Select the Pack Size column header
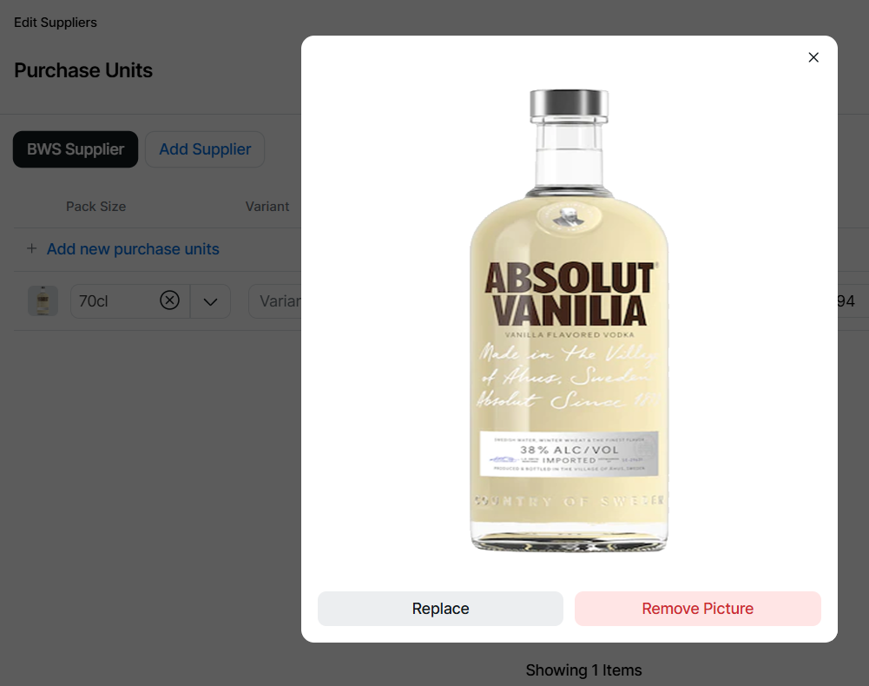 pyautogui.click(x=95, y=207)
